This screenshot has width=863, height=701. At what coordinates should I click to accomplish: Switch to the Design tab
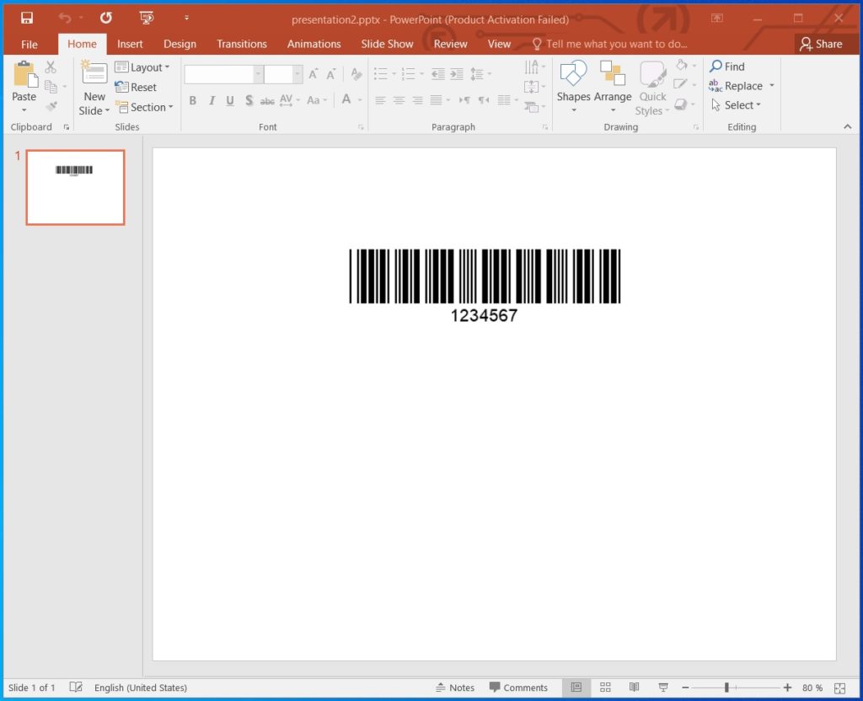coord(179,44)
